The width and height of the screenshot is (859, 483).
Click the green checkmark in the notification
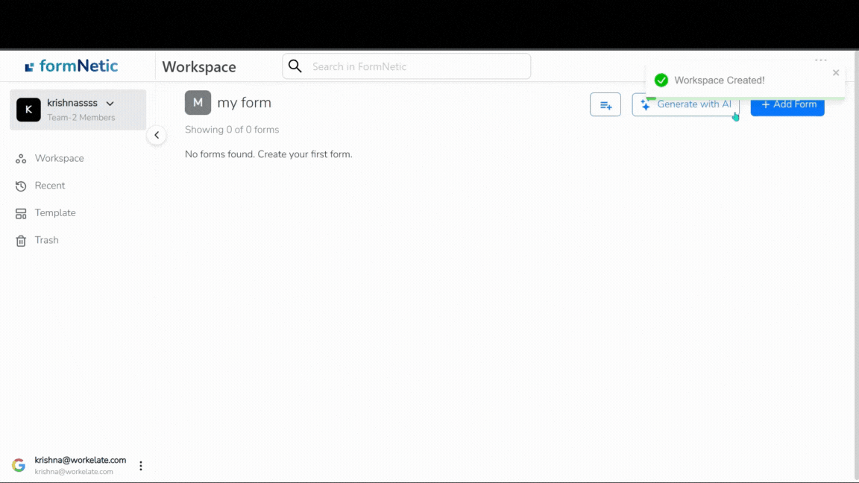tap(661, 80)
